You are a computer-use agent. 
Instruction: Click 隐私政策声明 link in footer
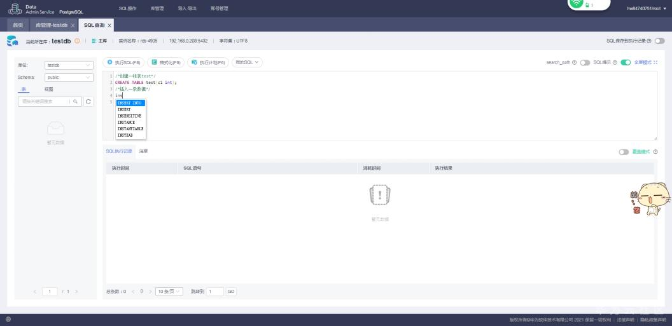pyautogui.click(x=653, y=320)
